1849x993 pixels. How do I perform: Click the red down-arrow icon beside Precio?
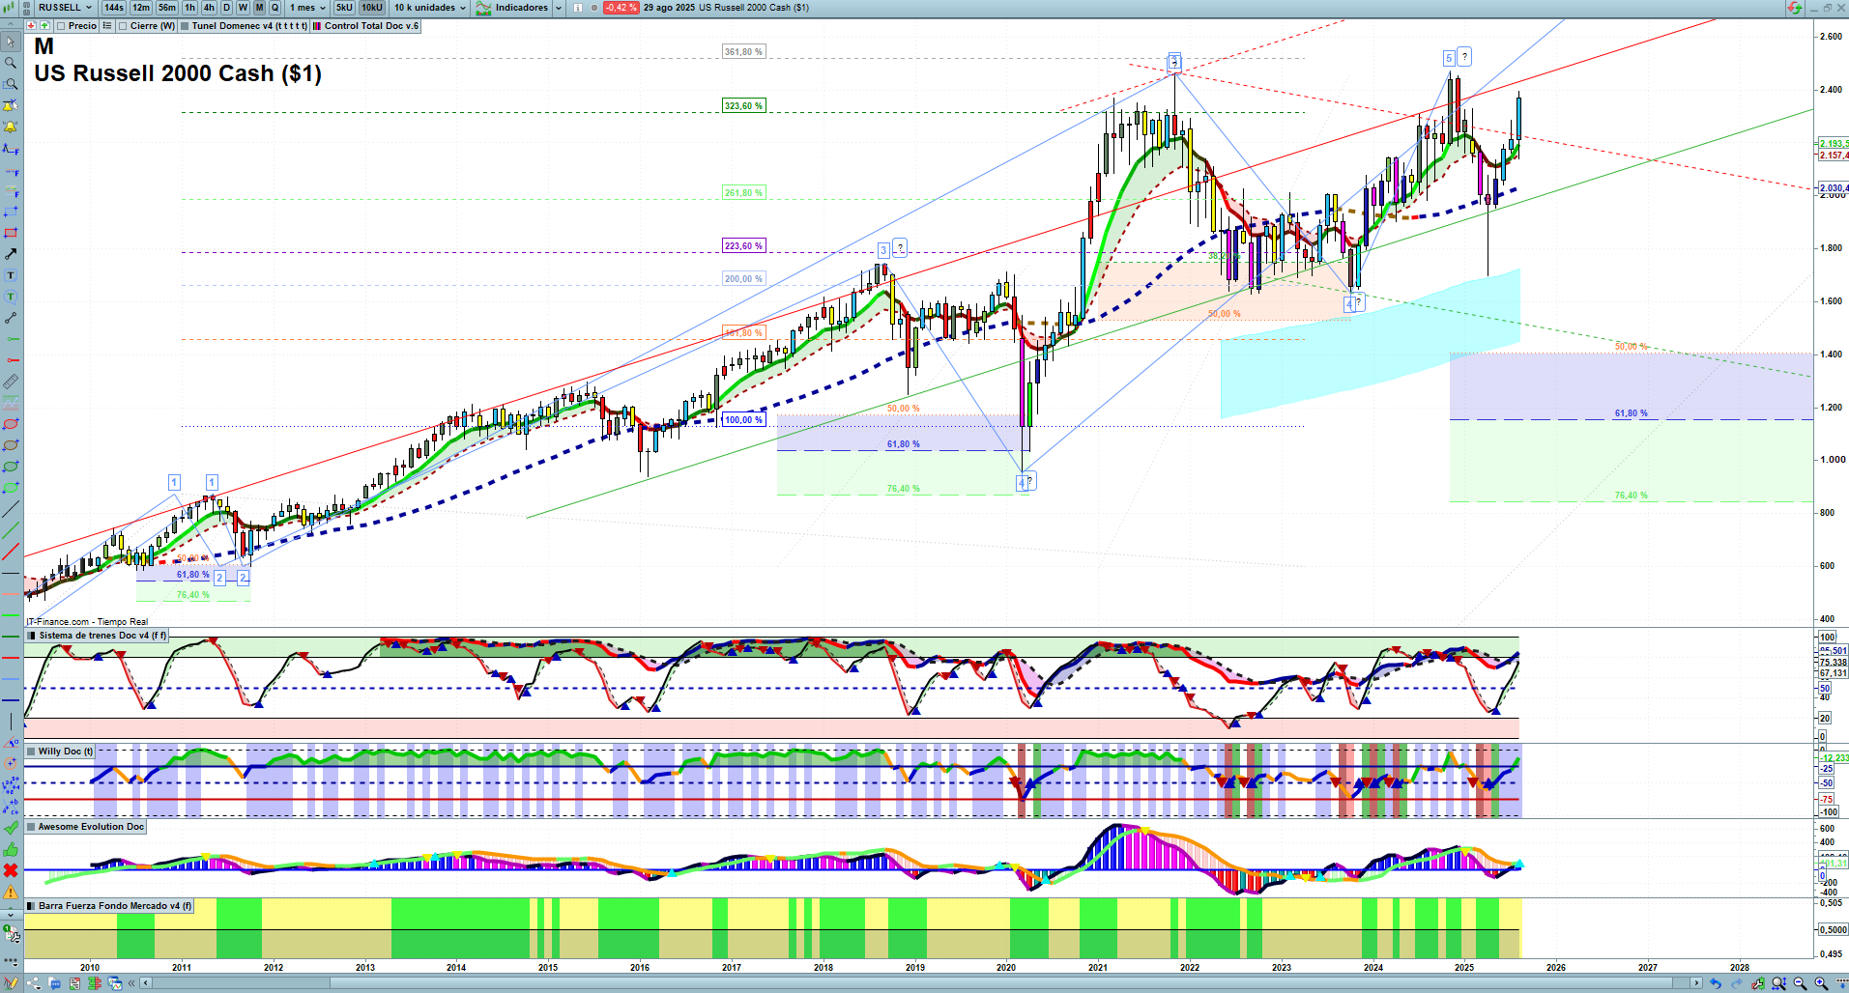pyautogui.click(x=33, y=26)
